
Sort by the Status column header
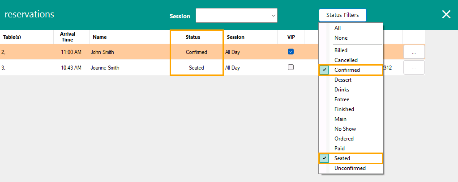(193, 37)
